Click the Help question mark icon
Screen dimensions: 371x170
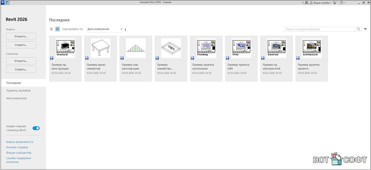coord(341,3)
